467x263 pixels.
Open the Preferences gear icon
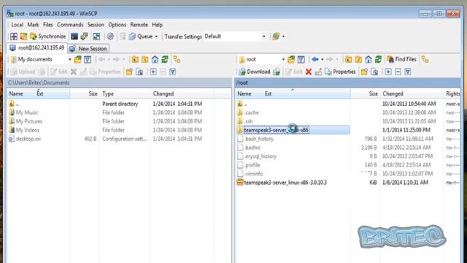[x=110, y=37]
